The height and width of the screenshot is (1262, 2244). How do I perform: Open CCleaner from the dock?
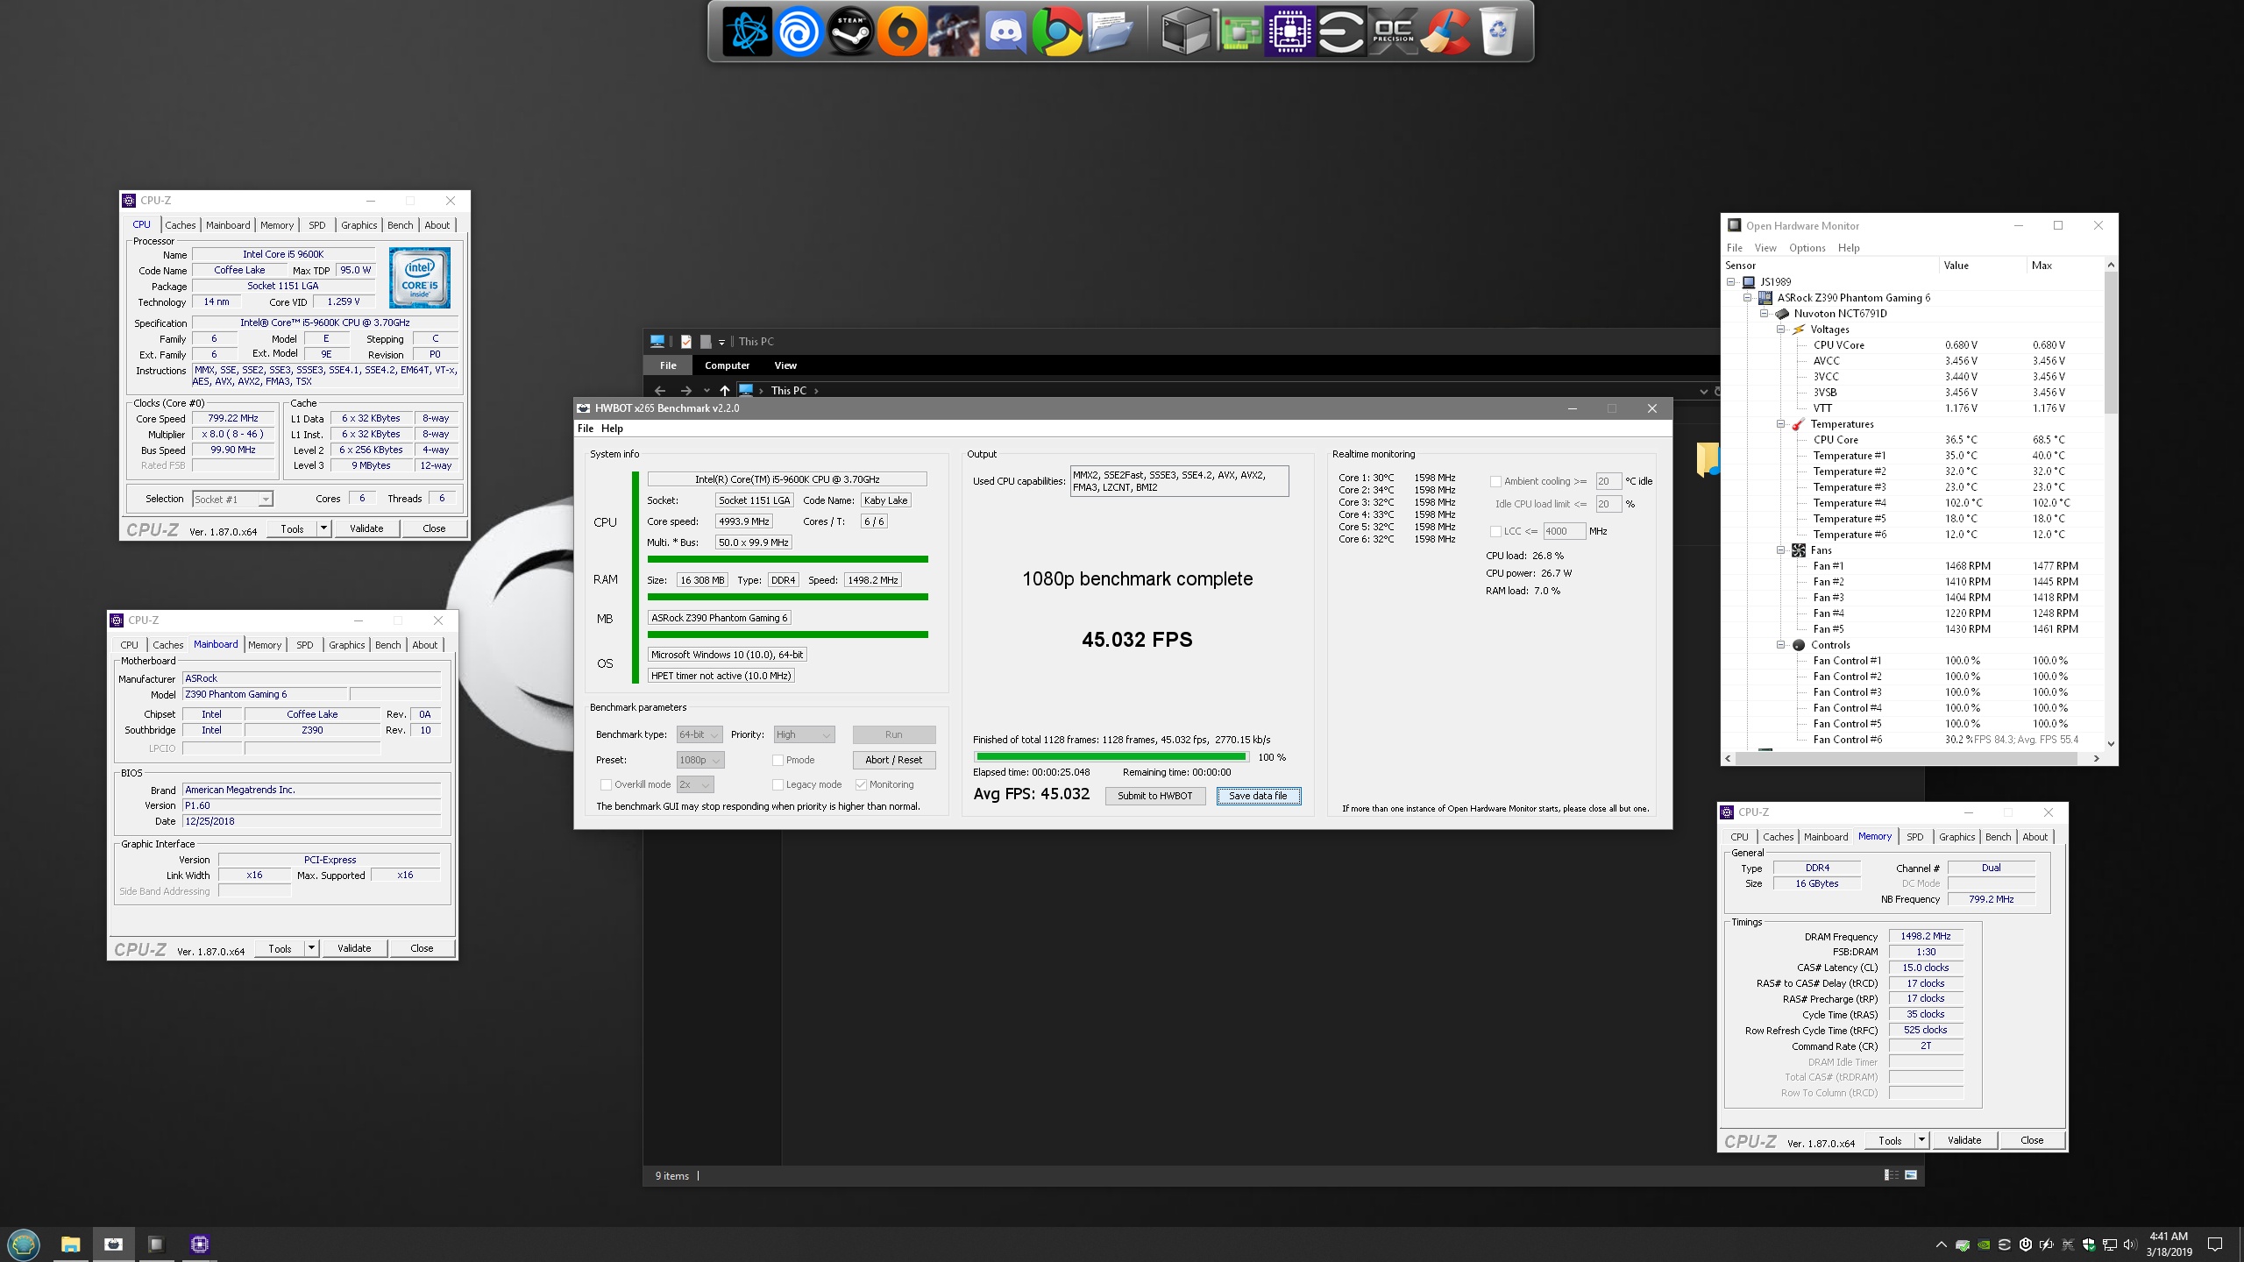1445,32
